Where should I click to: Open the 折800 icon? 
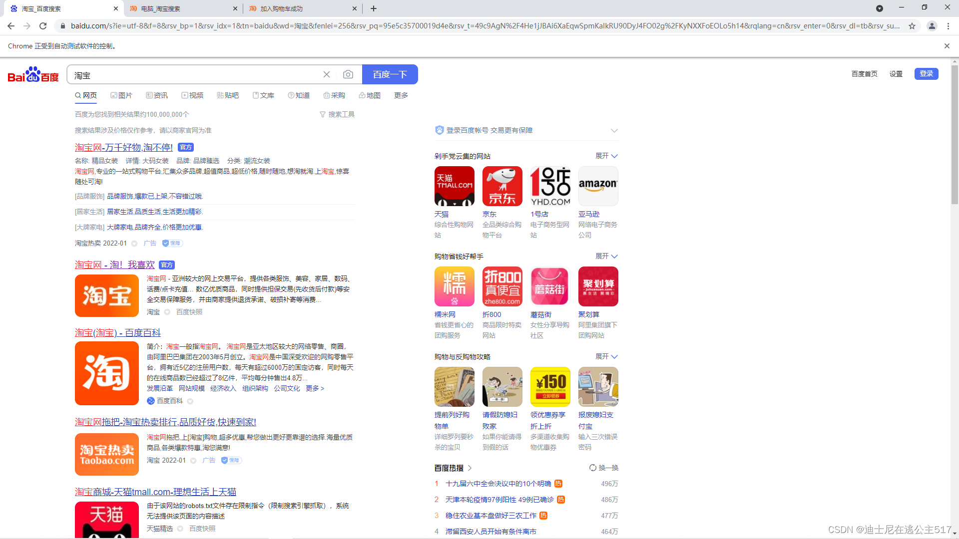click(x=502, y=286)
